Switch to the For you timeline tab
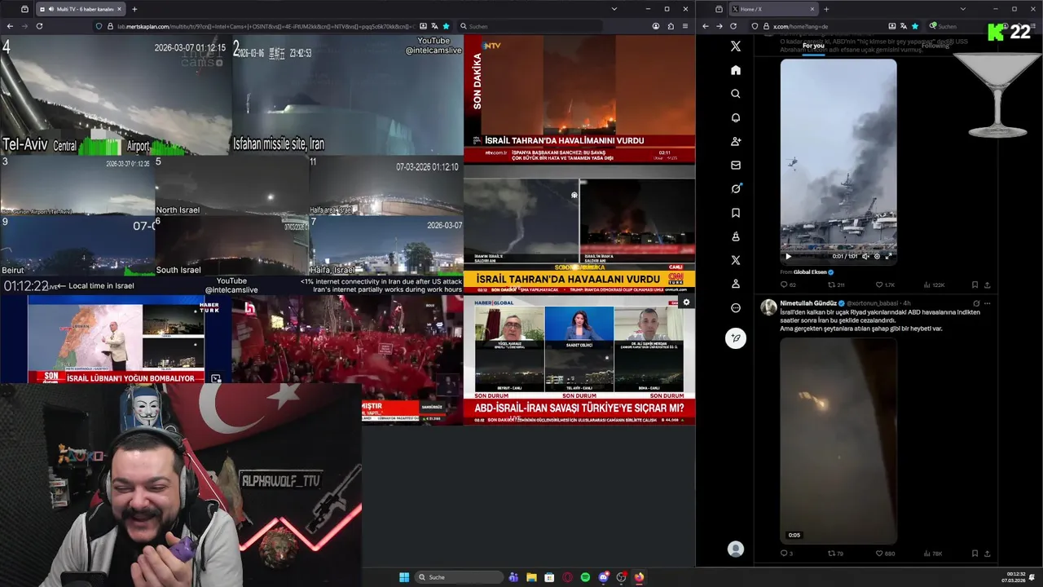This screenshot has height=587, width=1043. point(813,46)
